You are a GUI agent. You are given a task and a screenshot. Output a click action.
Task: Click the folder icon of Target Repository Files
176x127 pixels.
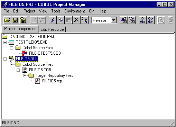point(31,75)
